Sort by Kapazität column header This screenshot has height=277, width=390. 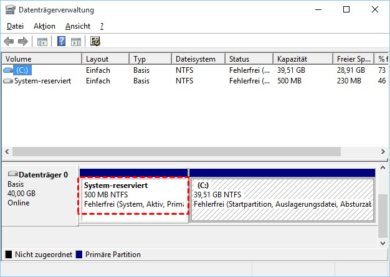coord(303,59)
